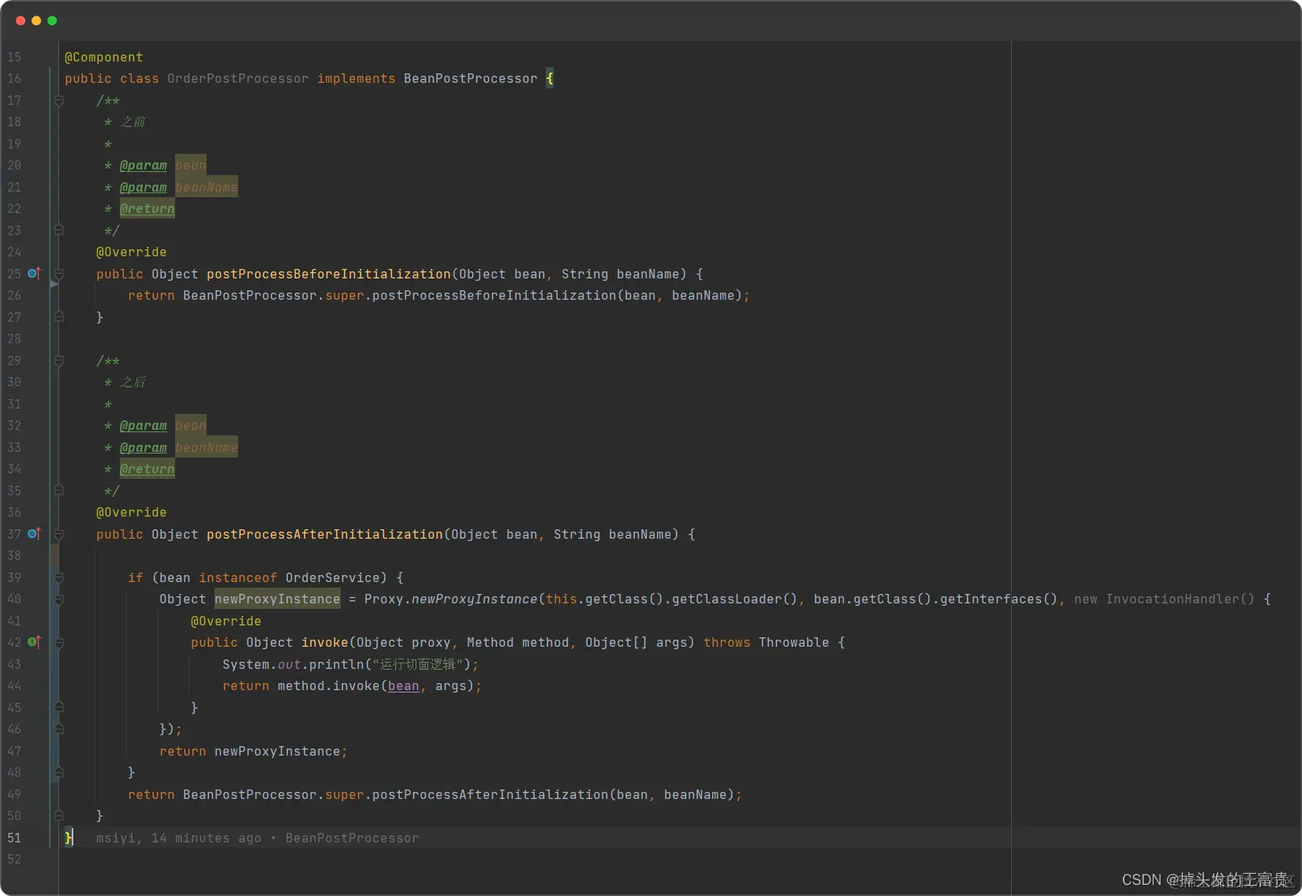
Task: Click the postProcessAfterInitialization method declaration name
Action: [325, 535]
